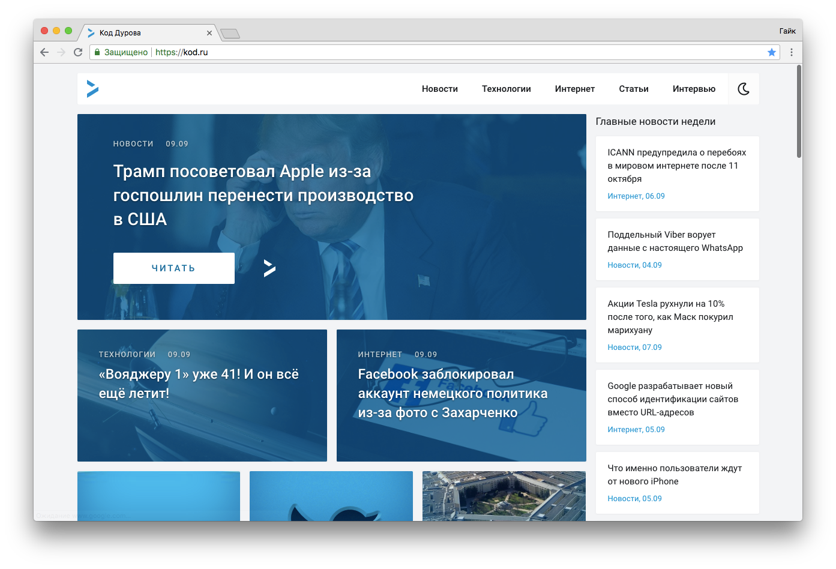Click Новости, 07.09 under Tesla story

(634, 348)
